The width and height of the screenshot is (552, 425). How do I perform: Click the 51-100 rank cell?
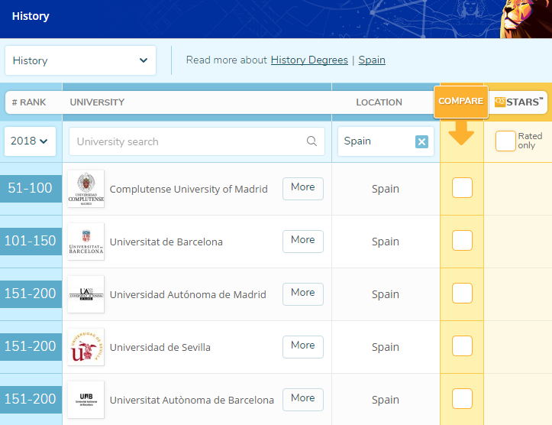tap(31, 189)
